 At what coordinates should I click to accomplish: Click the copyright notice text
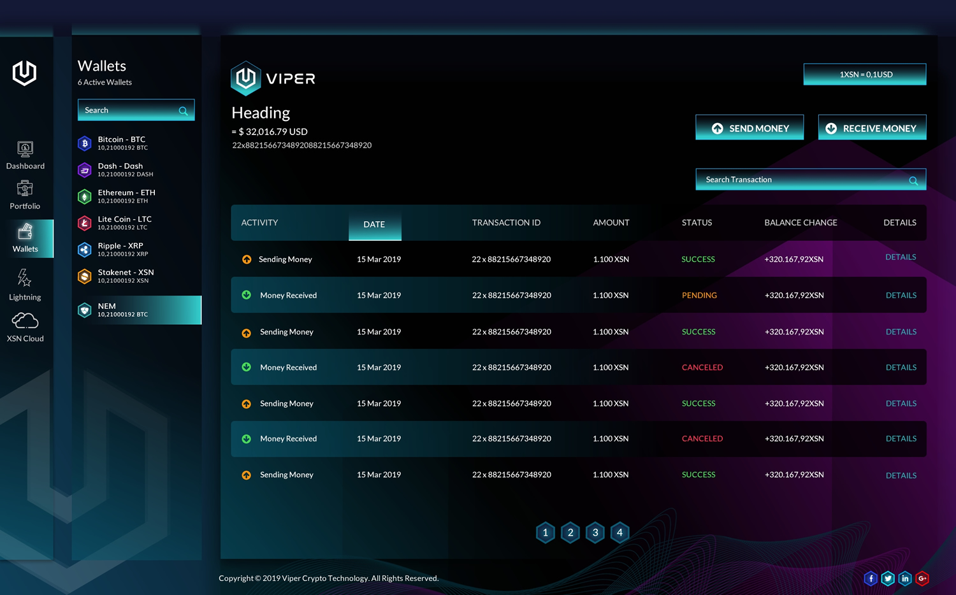click(328, 578)
